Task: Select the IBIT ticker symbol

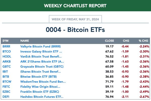Action: coord(5,72)
